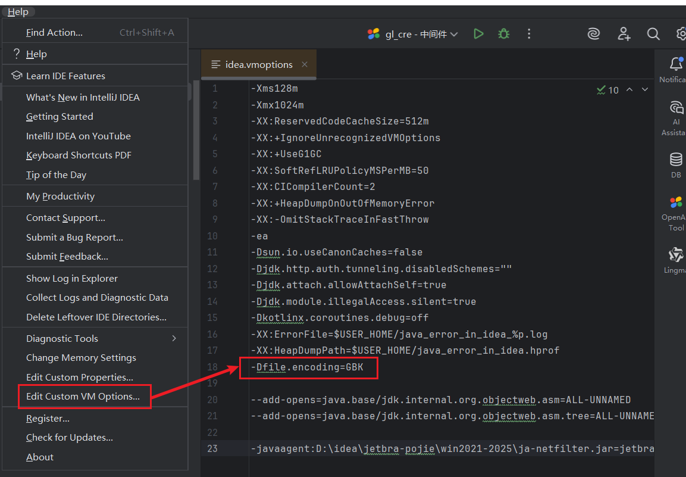Click the -XX:+UseG1GC line

point(287,154)
